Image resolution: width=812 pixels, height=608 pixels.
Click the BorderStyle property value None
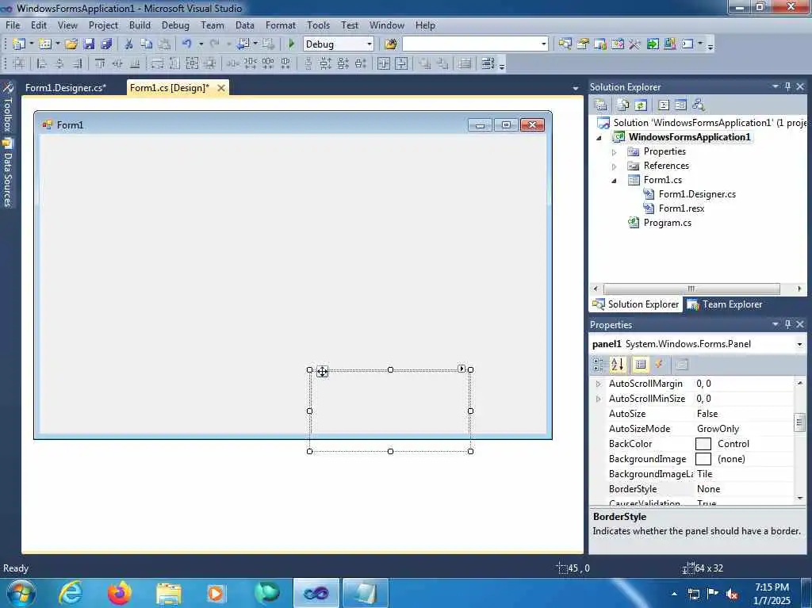[x=708, y=489]
